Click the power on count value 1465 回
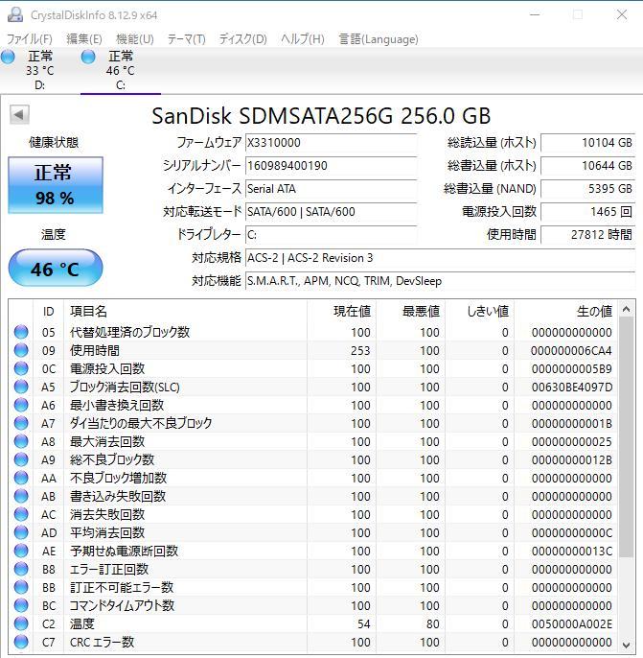 pos(588,212)
